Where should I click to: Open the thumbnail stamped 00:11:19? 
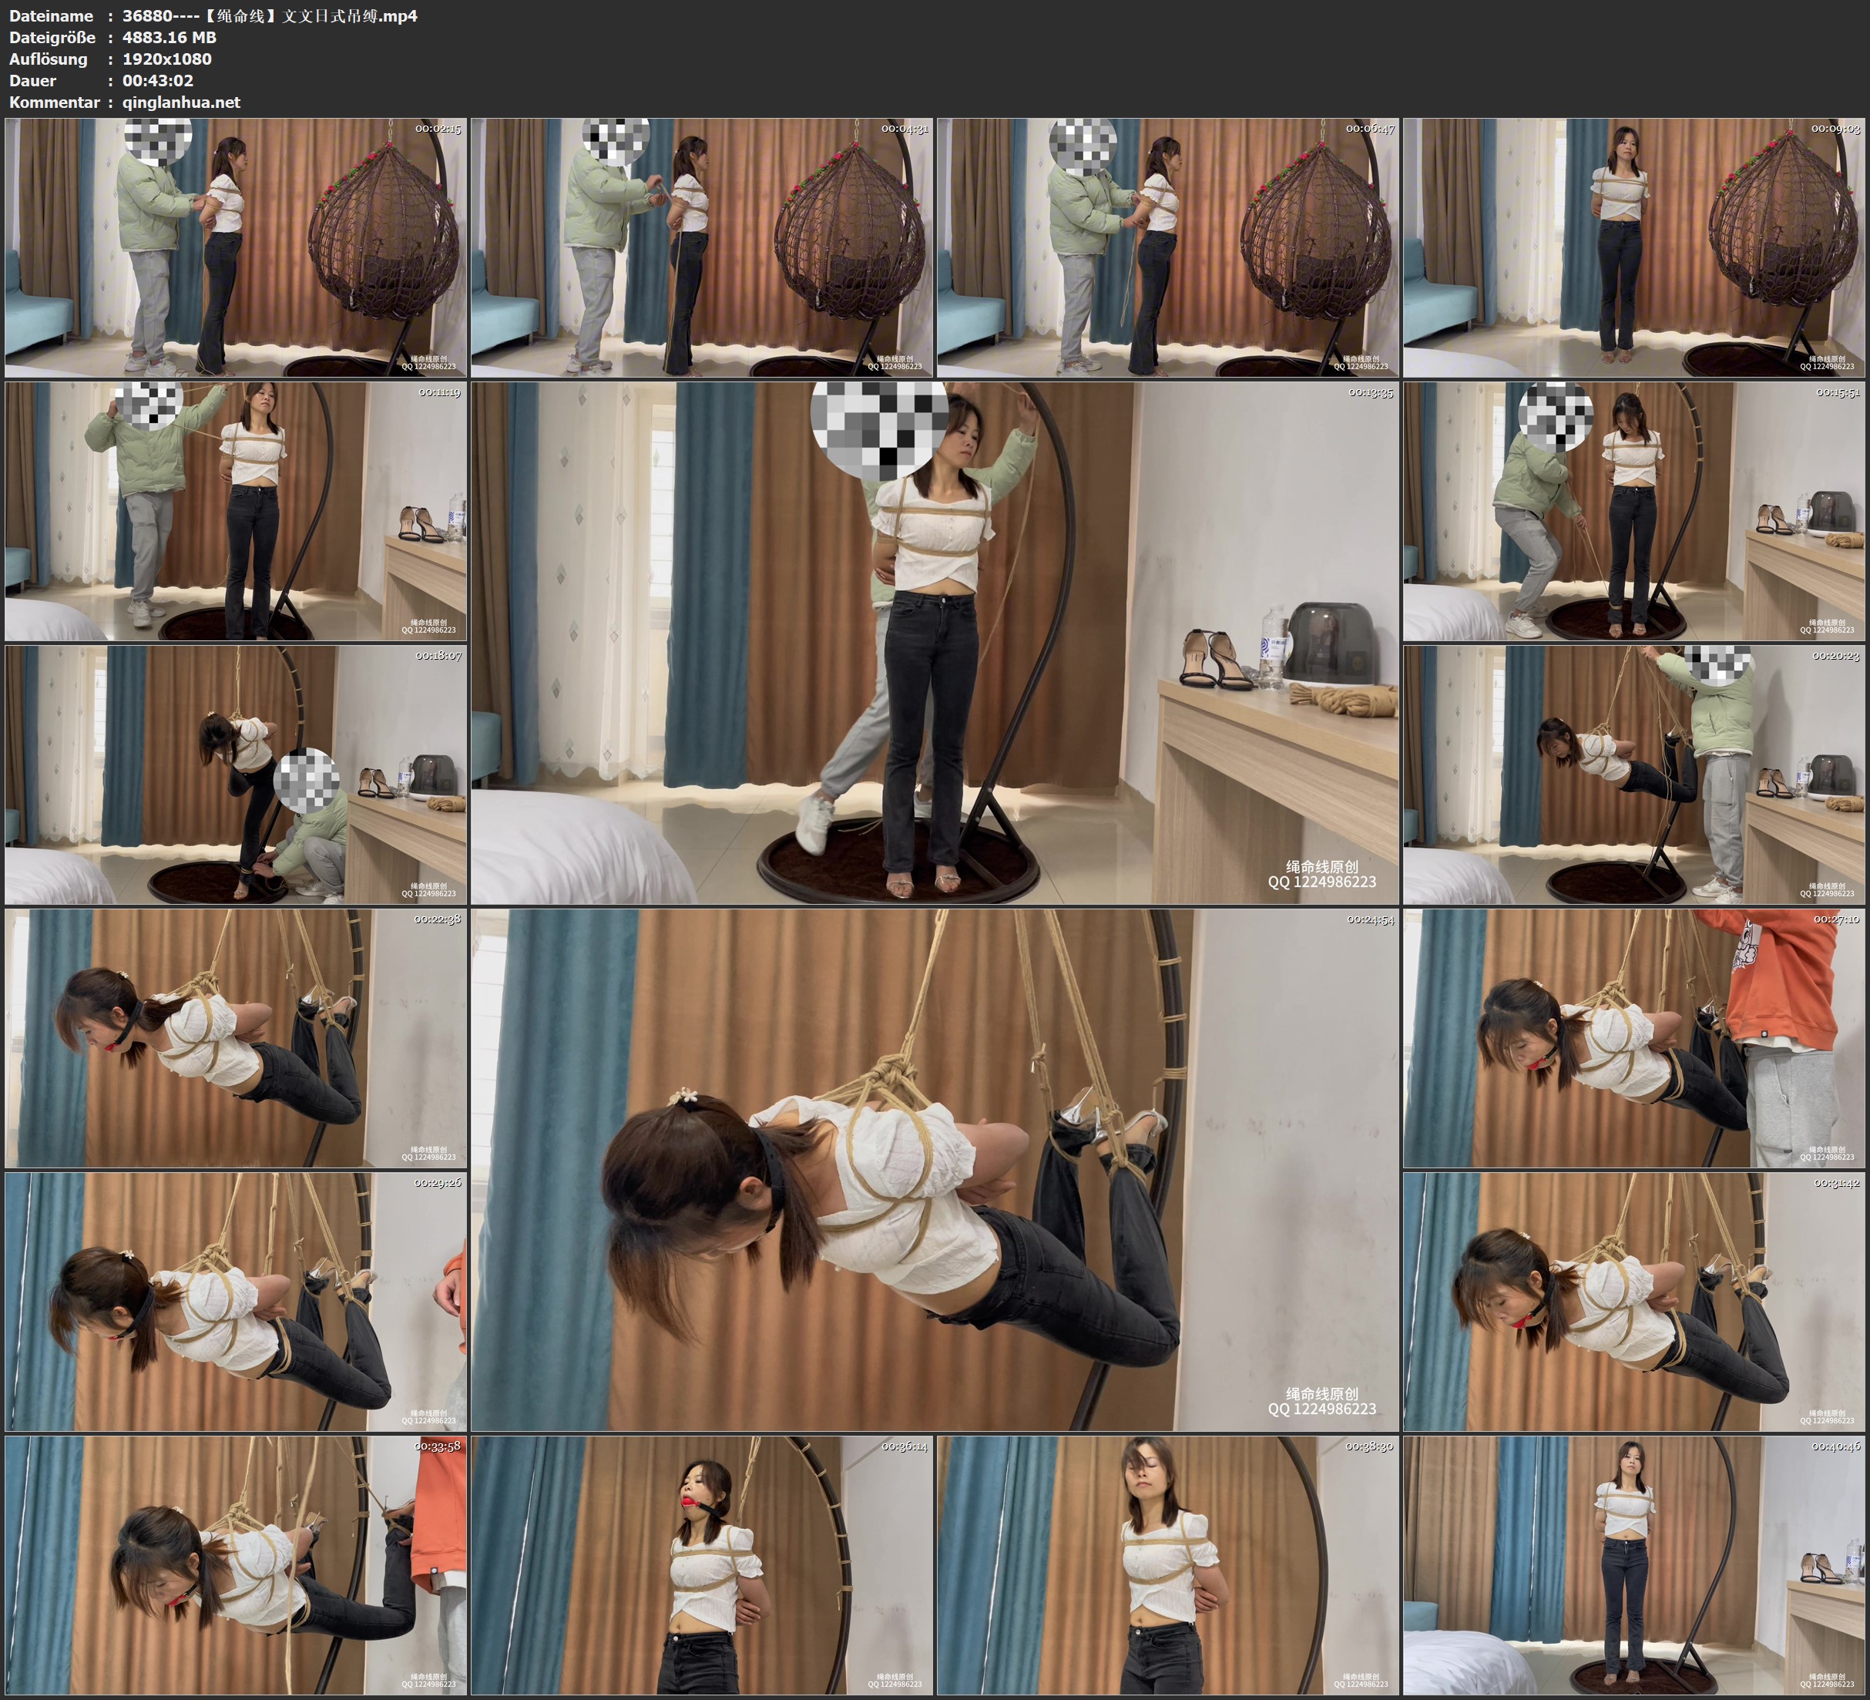pos(236,511)
